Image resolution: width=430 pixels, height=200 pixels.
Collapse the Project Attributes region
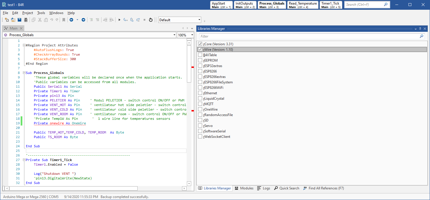(x=24, y=45)
